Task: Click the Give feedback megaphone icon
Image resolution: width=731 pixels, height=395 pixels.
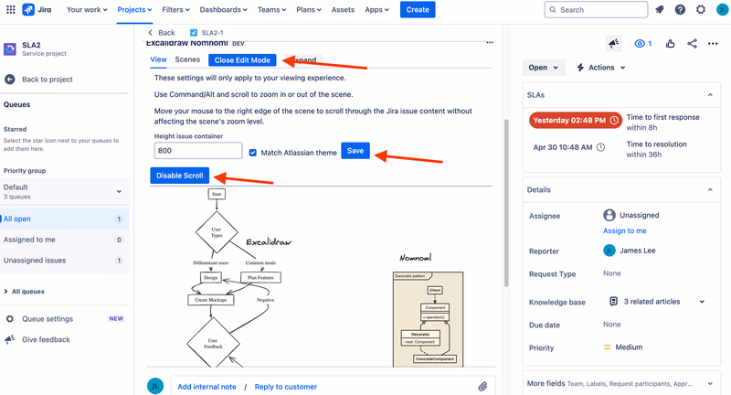Action: (x=10, y=339)
